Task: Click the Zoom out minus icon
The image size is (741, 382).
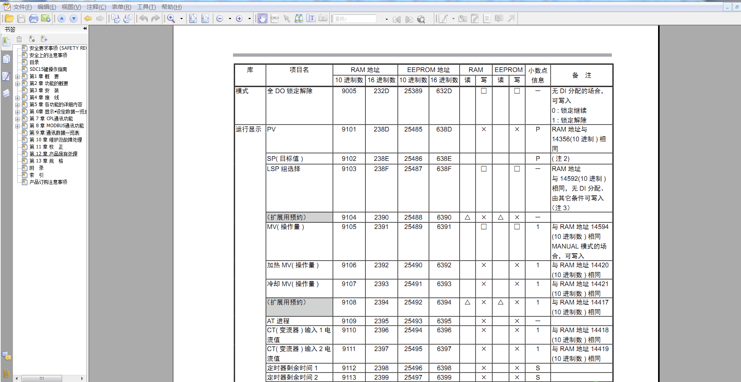Action: tap(220, 18)
